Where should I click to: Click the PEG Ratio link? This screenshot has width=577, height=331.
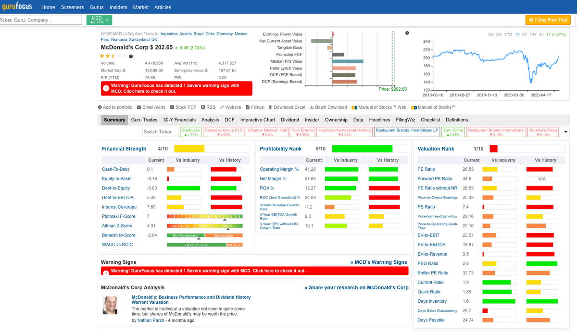pyautogui.click(x=428, y=264)
